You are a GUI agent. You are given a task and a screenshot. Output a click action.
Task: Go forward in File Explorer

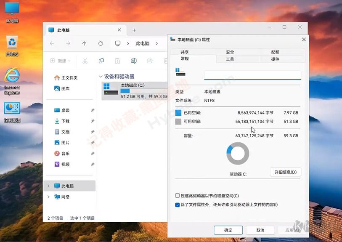68,43
